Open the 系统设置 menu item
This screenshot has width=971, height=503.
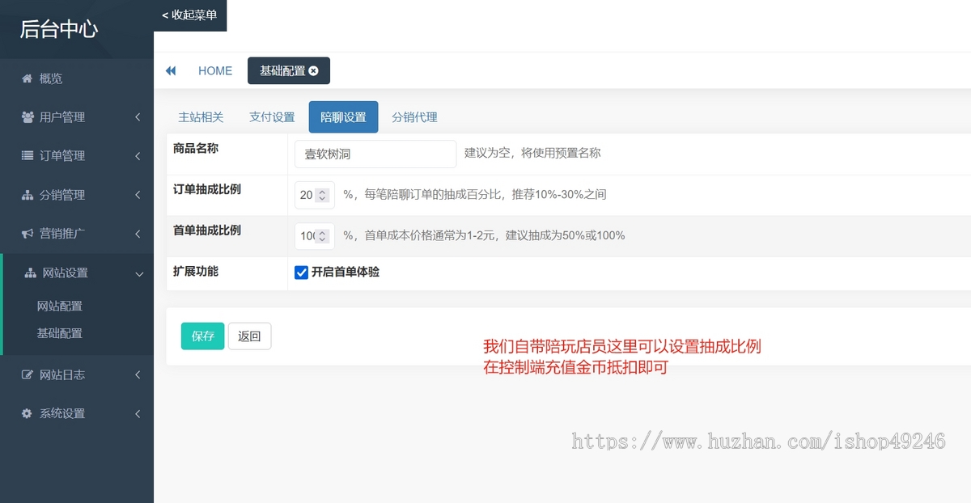pos(77,413)
